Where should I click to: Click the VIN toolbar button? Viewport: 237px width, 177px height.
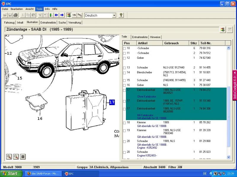tap(74, 15)
